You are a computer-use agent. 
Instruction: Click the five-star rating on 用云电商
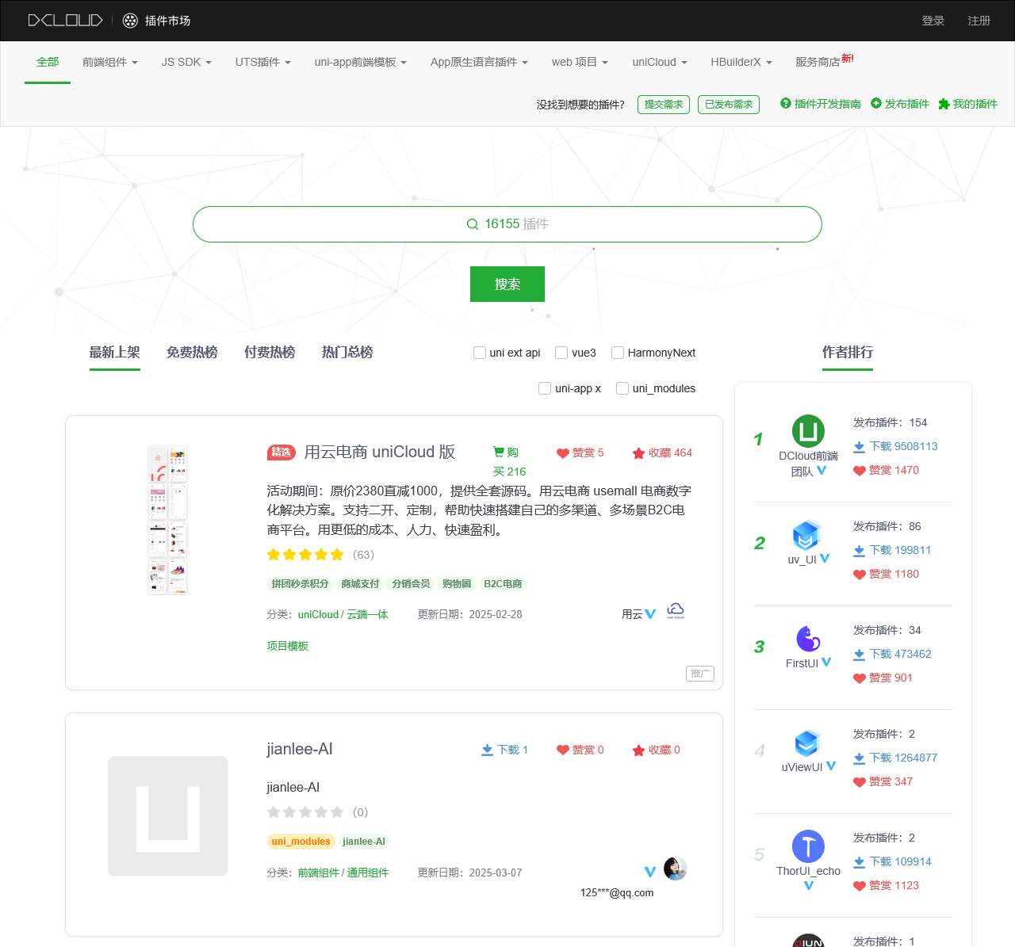click(305, 555)
